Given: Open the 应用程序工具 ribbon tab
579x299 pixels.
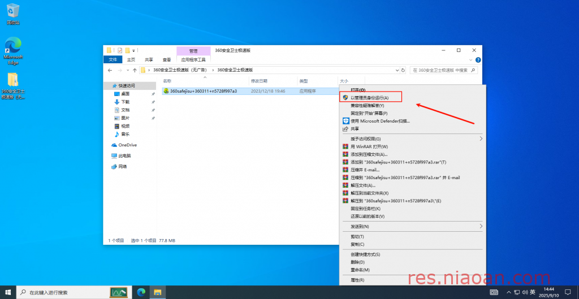Looking at the screenshot, I should point(193,59).
